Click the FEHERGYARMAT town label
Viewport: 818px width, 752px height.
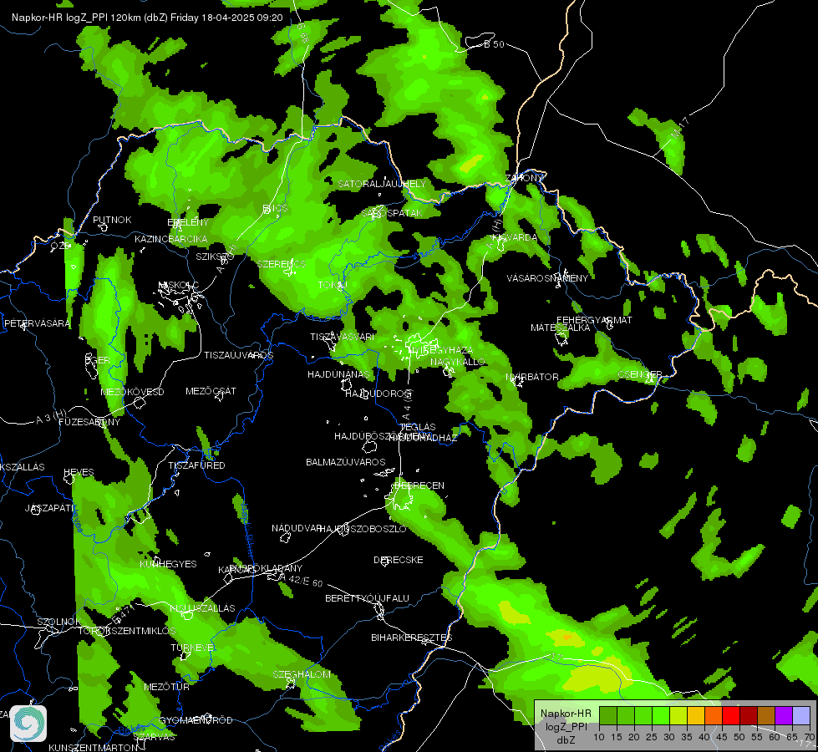(x=594, y=320)
